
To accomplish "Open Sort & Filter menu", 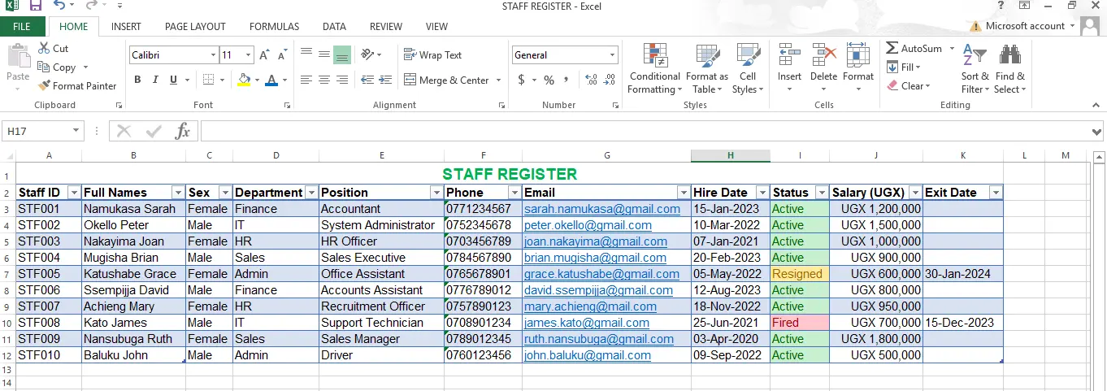I will click(x=975, y=68).
